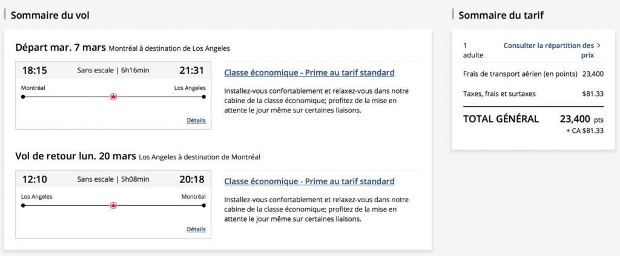This screenshot has width=620, height=256.
Task: Click the Air Canada leaf on the departure route
Action: [x=113, y=97]
